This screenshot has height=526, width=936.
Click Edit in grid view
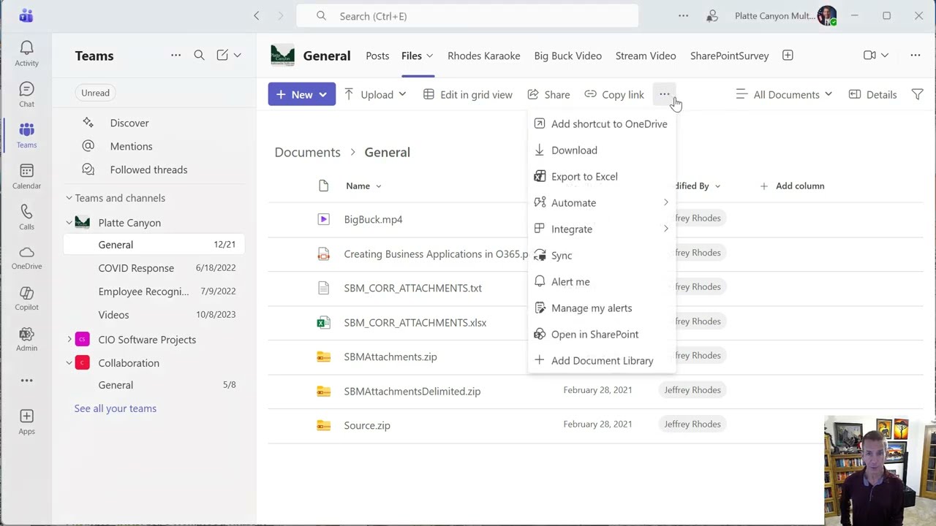click(468, 94)
